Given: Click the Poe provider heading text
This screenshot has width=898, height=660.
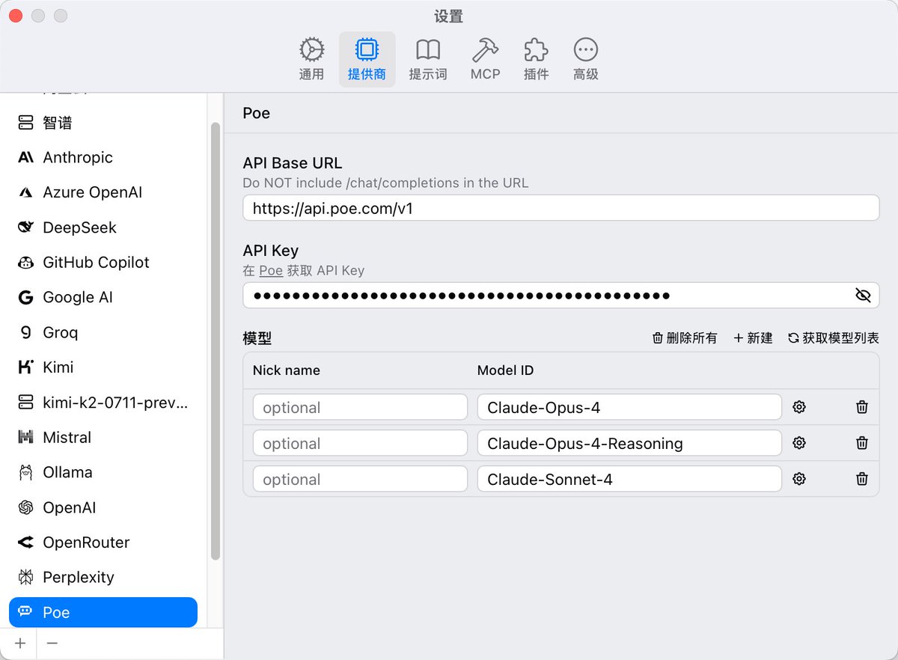Looking at the screenshot, I should pyautogui.click(x=256, y=114).
